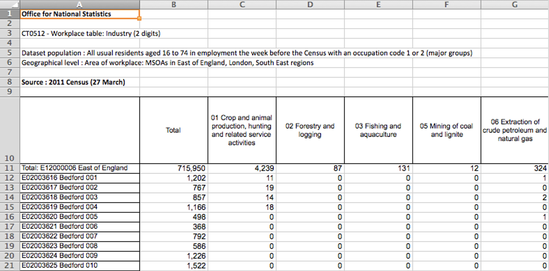The image size is (549, 271).
Task: Click the Geographical level description cell
Action: [x=79, y=63]
